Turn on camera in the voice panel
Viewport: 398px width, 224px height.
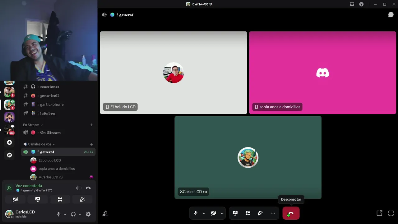click(x=15, y=199)
